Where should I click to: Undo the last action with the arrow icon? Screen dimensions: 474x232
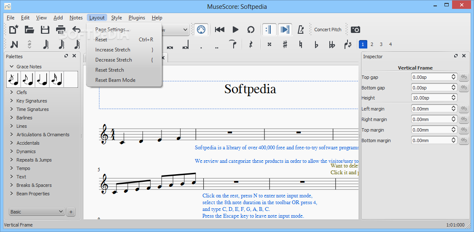coord(76,30)
